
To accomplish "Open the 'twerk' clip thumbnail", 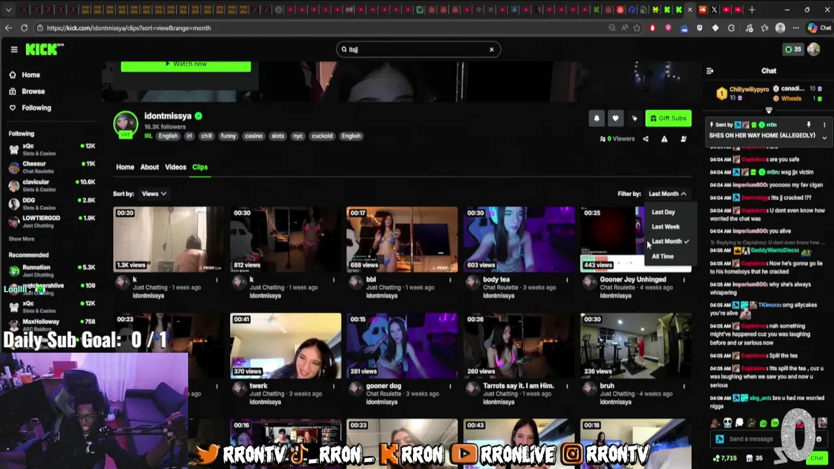I will (x=285, y=346).
